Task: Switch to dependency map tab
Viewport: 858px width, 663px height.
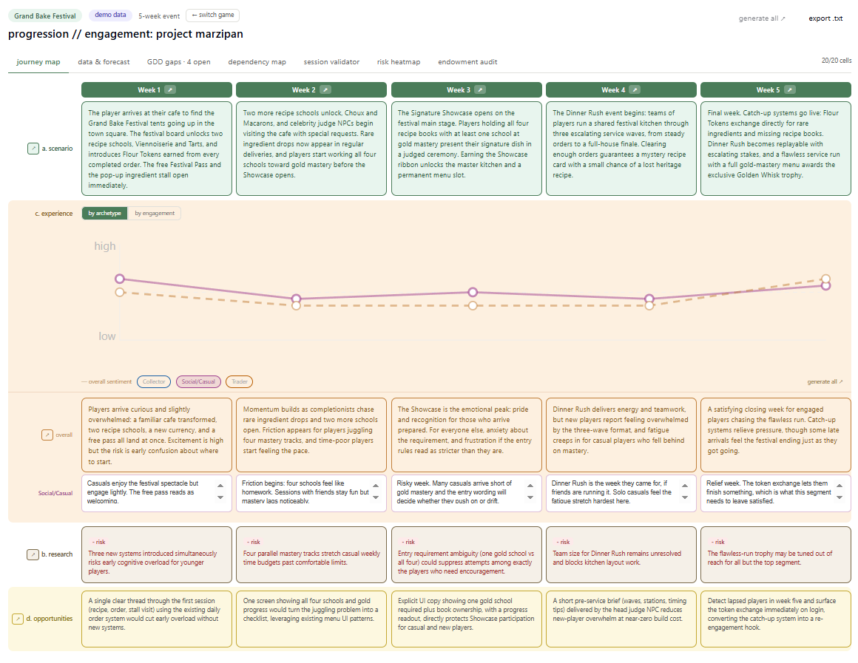Action: pyautogui.click(x=257, y=62)
